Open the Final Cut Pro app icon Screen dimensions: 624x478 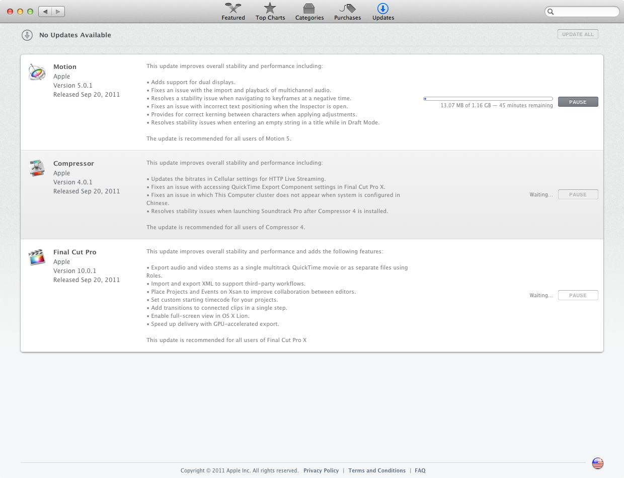[x=37, y=257]
